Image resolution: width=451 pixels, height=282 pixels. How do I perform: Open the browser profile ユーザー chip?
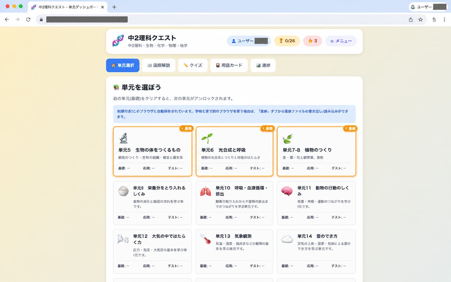click(x=428, y=7)
